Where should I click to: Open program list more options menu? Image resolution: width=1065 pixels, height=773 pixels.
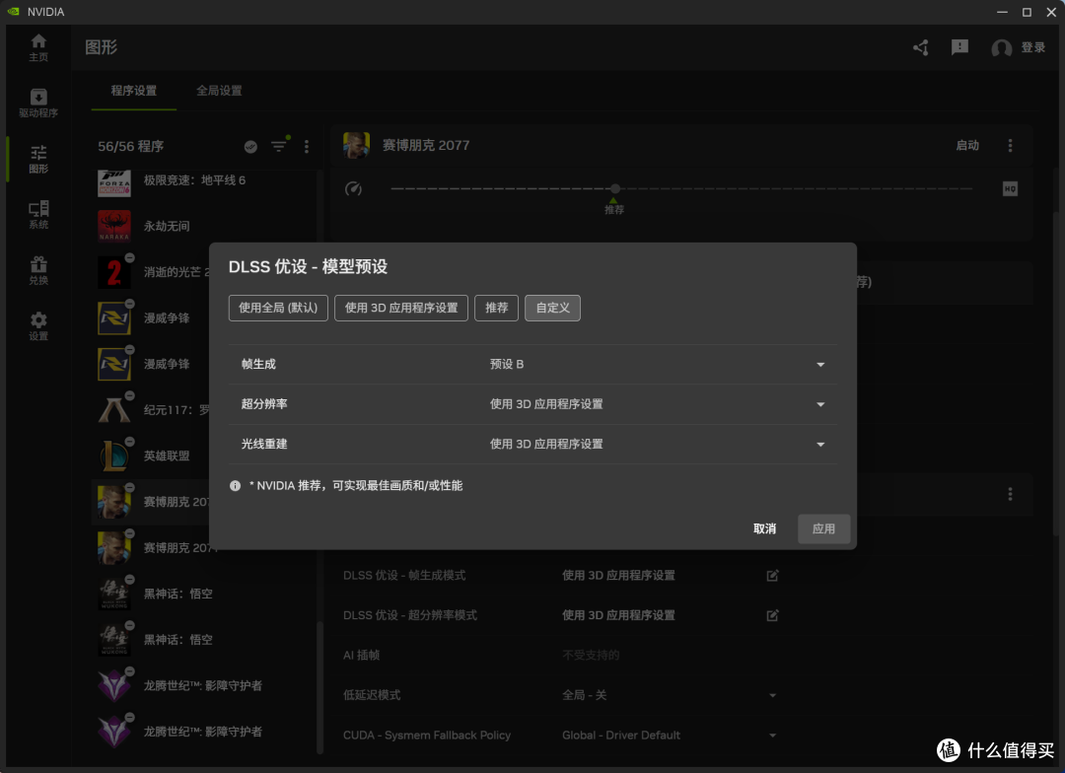point(307,147)
